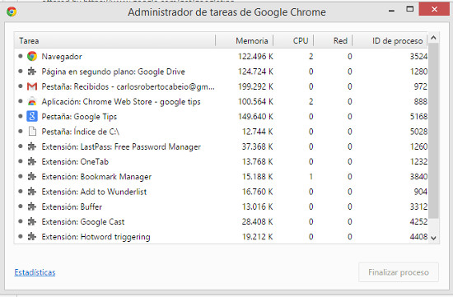This screenshot has width=453, height=297.
Task: Sort processes by CPU column
Action: 293,40
